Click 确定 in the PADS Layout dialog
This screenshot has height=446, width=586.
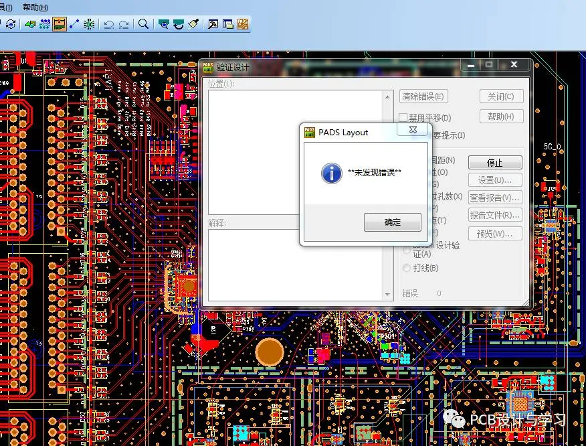click(393, 222)
